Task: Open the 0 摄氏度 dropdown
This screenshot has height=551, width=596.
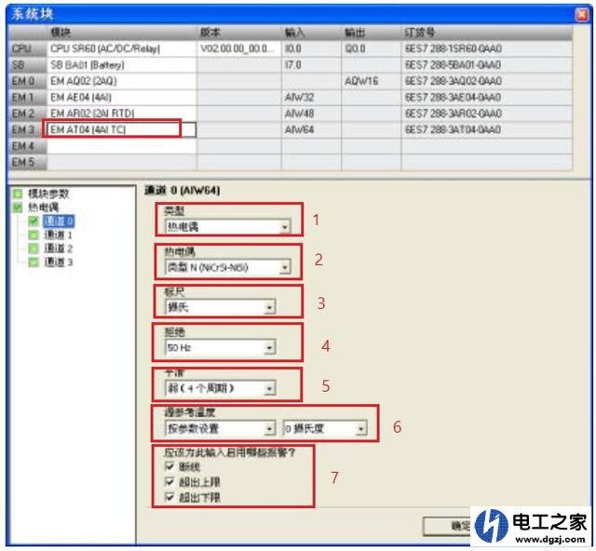Action: pos(360,429)
